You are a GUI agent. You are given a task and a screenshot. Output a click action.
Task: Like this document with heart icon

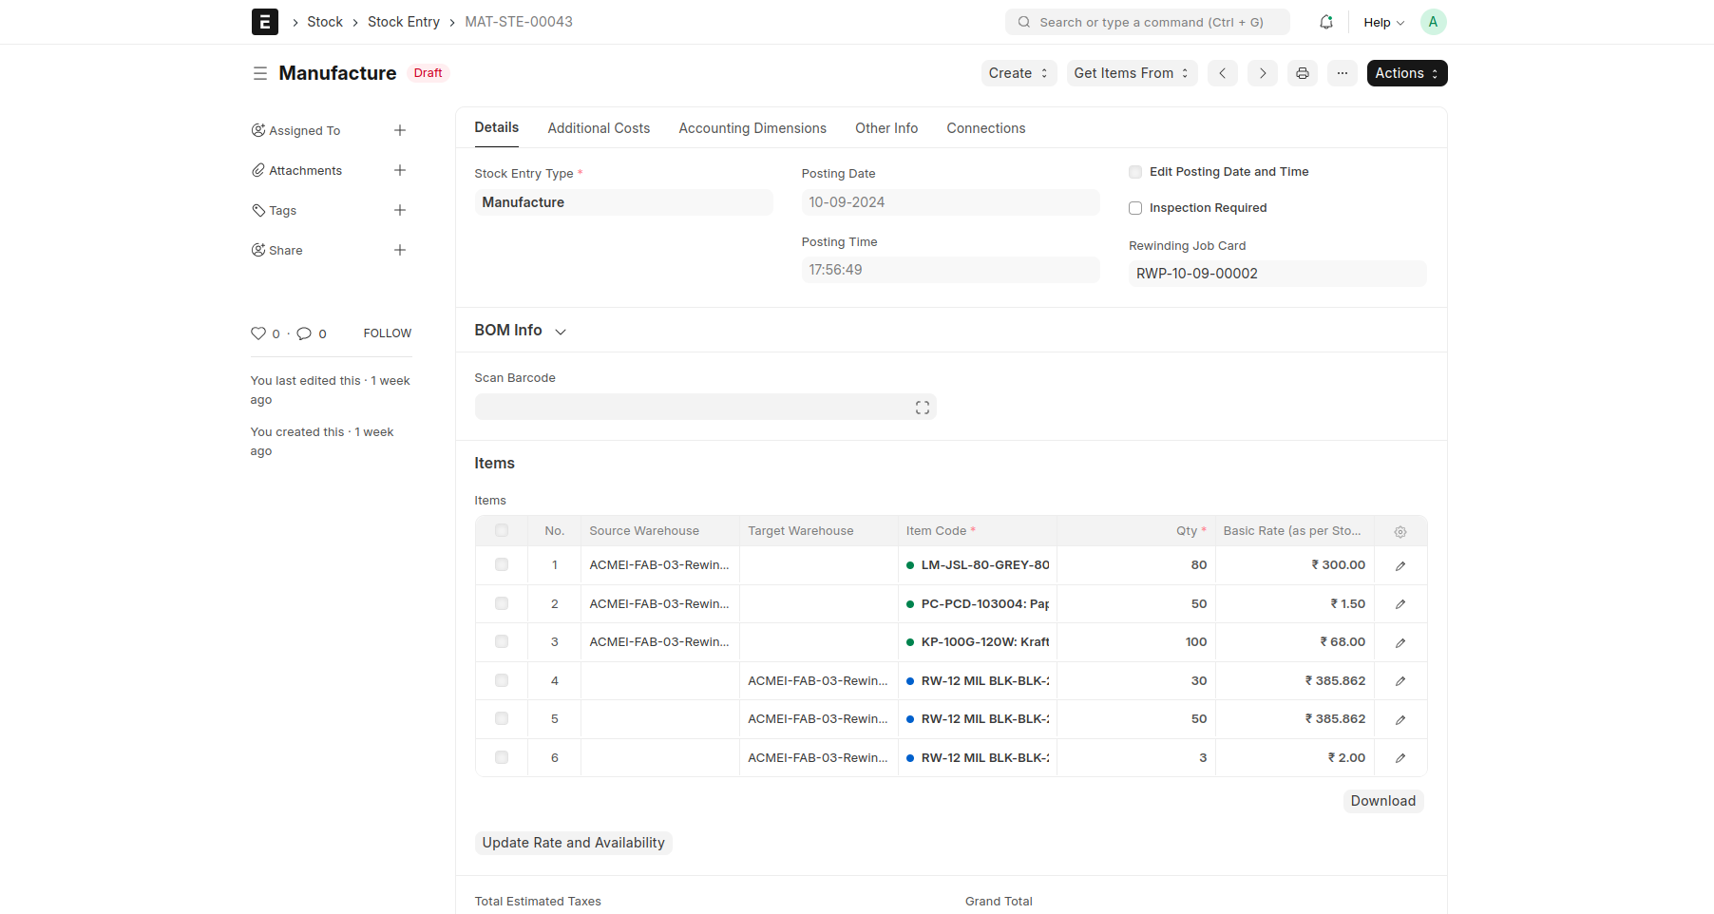click(258, 333)
